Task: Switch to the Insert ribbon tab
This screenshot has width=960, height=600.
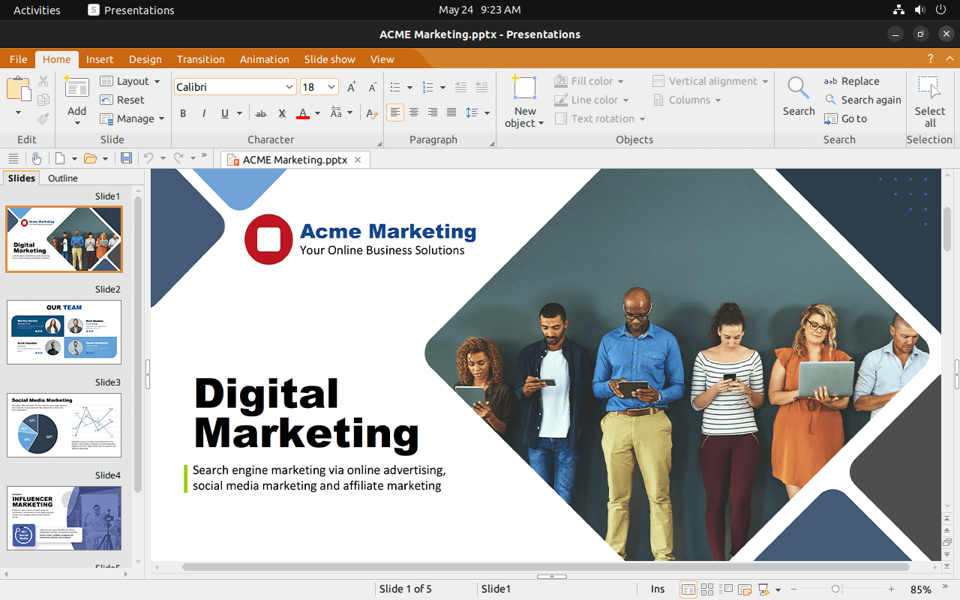Action: (100, 59)
